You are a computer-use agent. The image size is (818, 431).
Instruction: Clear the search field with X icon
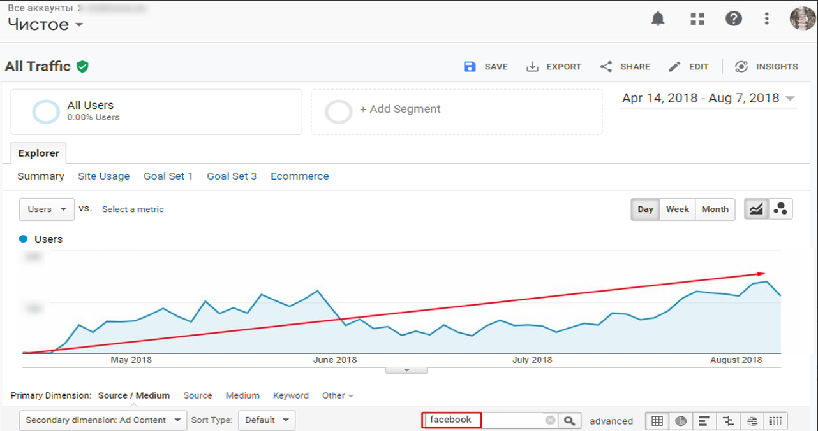click(x=550, y=420)
